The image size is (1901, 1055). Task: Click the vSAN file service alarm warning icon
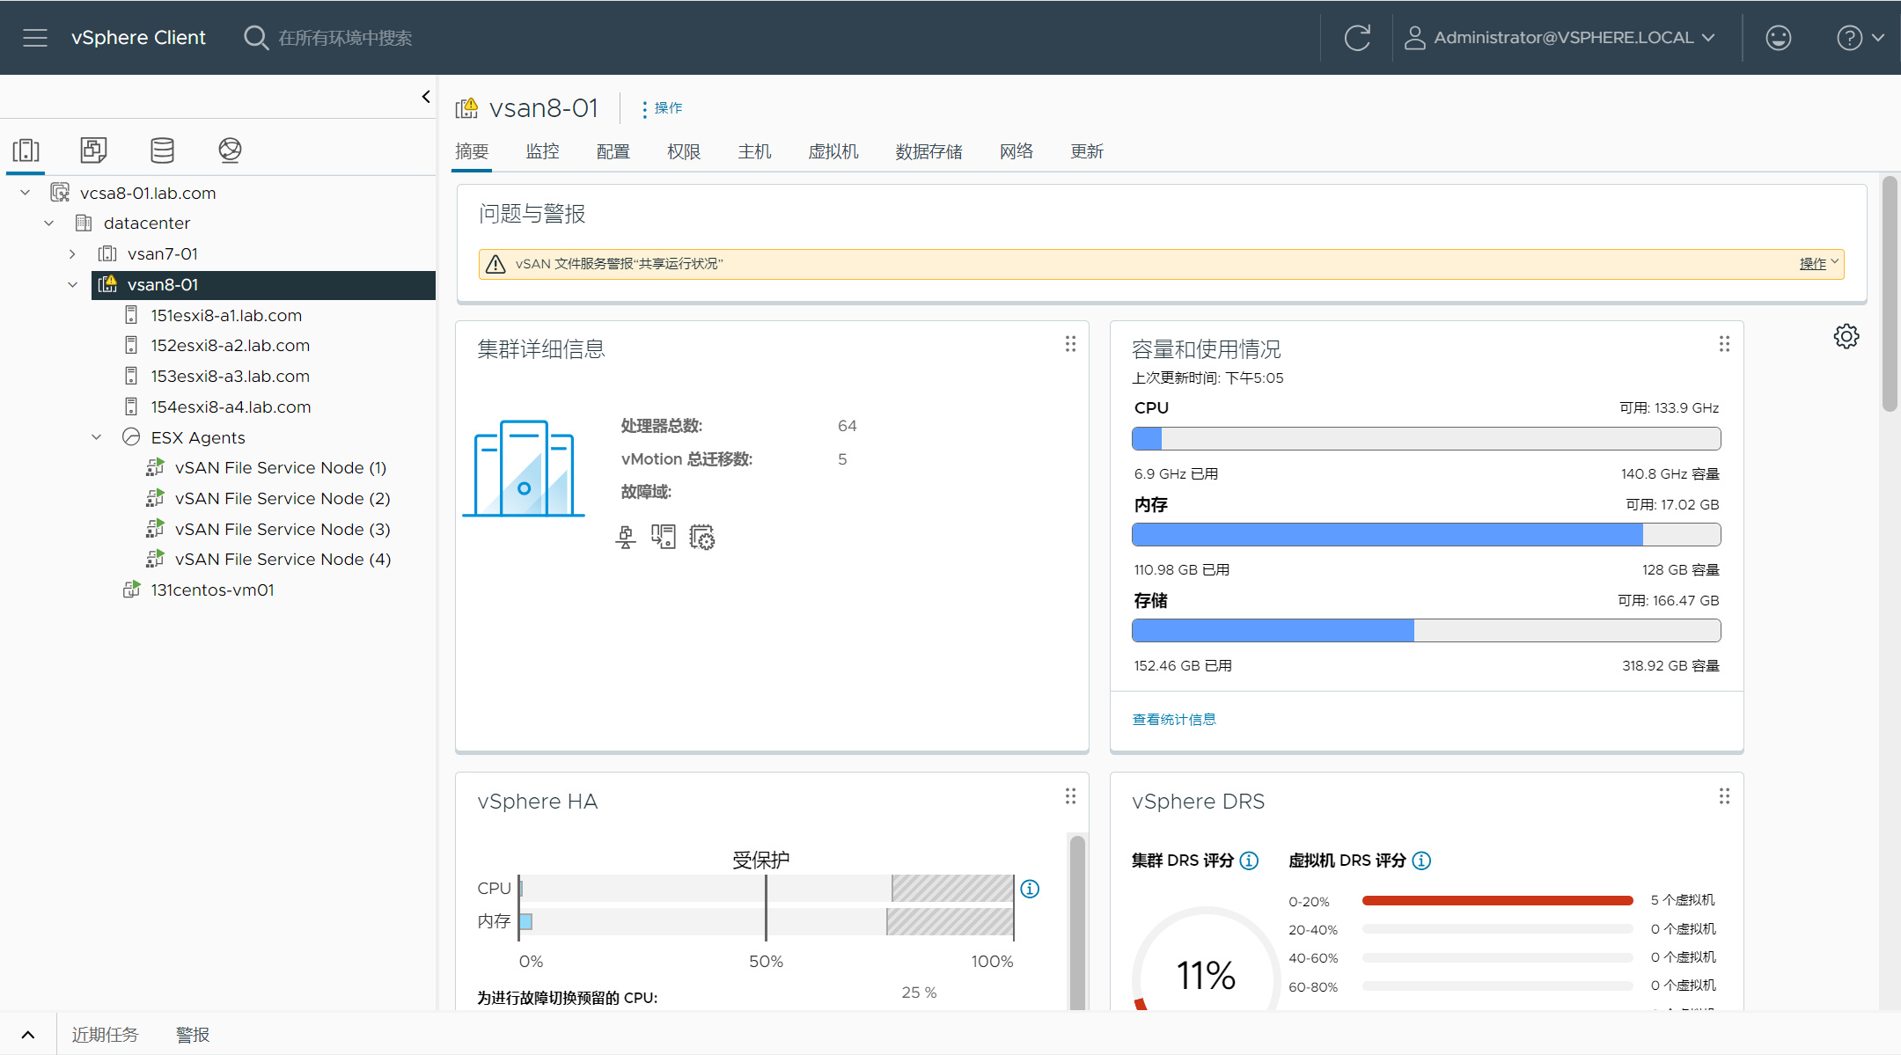pyautogui.click(x=495, y=264)
